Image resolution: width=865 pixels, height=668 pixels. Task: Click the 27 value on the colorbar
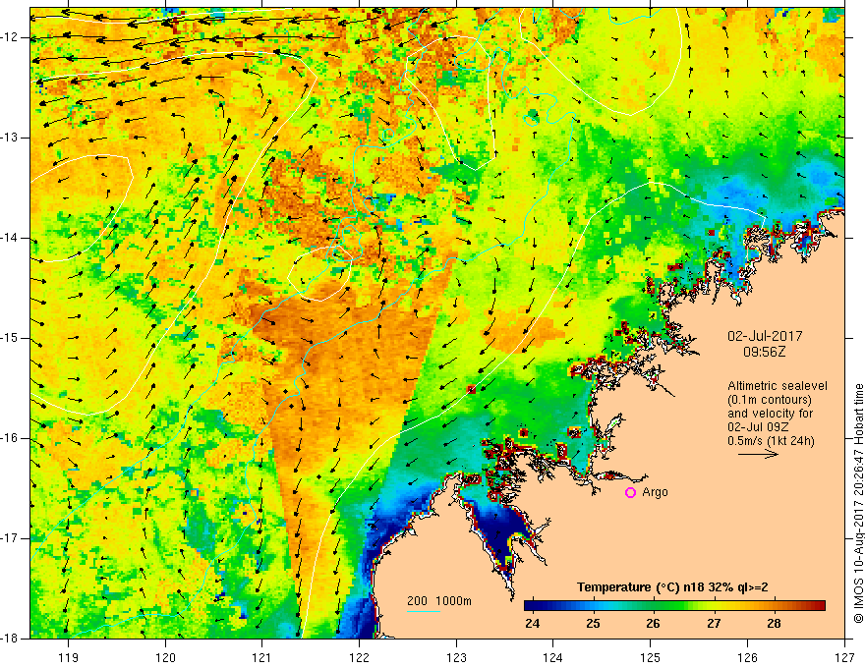click(714, 624)
